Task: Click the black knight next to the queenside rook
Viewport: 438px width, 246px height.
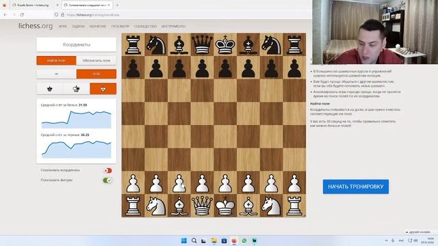Action: (156, 44)
